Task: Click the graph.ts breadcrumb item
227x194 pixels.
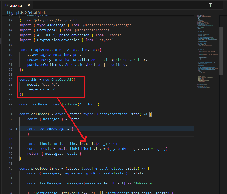Action: [17, 12]
